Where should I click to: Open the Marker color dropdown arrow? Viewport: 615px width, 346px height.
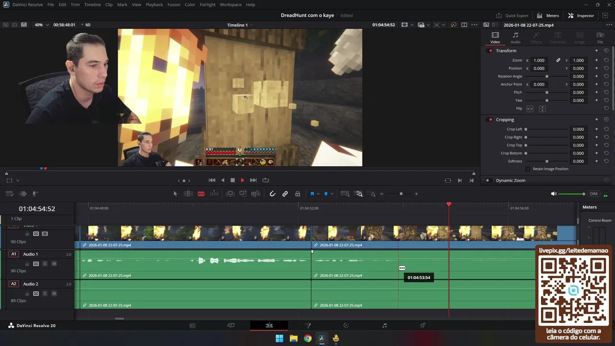[x=332, y=194]
